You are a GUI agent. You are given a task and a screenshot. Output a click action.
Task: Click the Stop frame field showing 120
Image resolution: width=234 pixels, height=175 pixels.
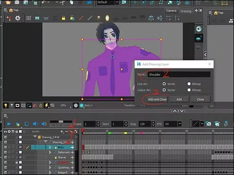click(x=145, y=124)
